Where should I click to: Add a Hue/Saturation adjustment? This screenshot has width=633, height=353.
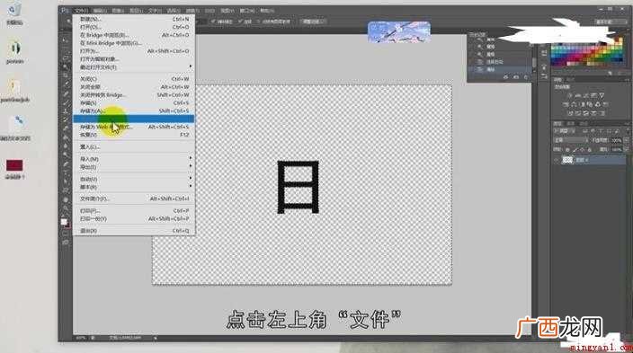coord(565,104)
